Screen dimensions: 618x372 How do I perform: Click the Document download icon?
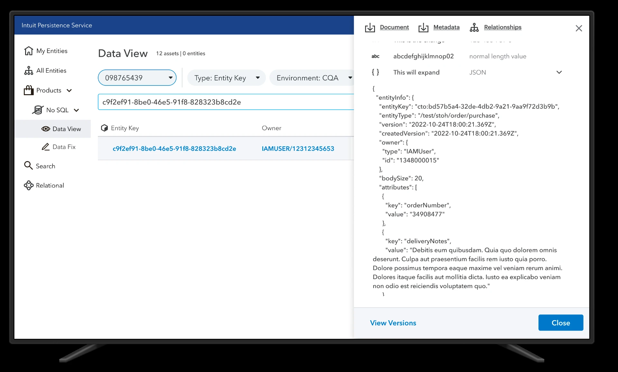(x=370, y=28)
